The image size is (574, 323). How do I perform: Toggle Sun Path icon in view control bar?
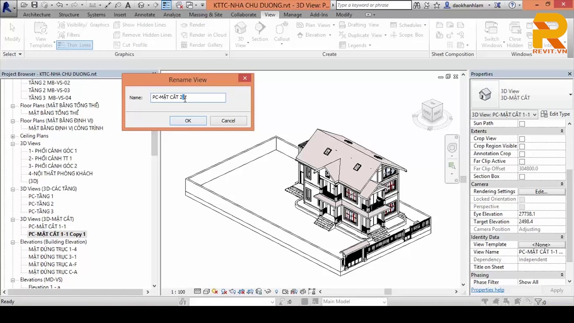tap(215, 292)
